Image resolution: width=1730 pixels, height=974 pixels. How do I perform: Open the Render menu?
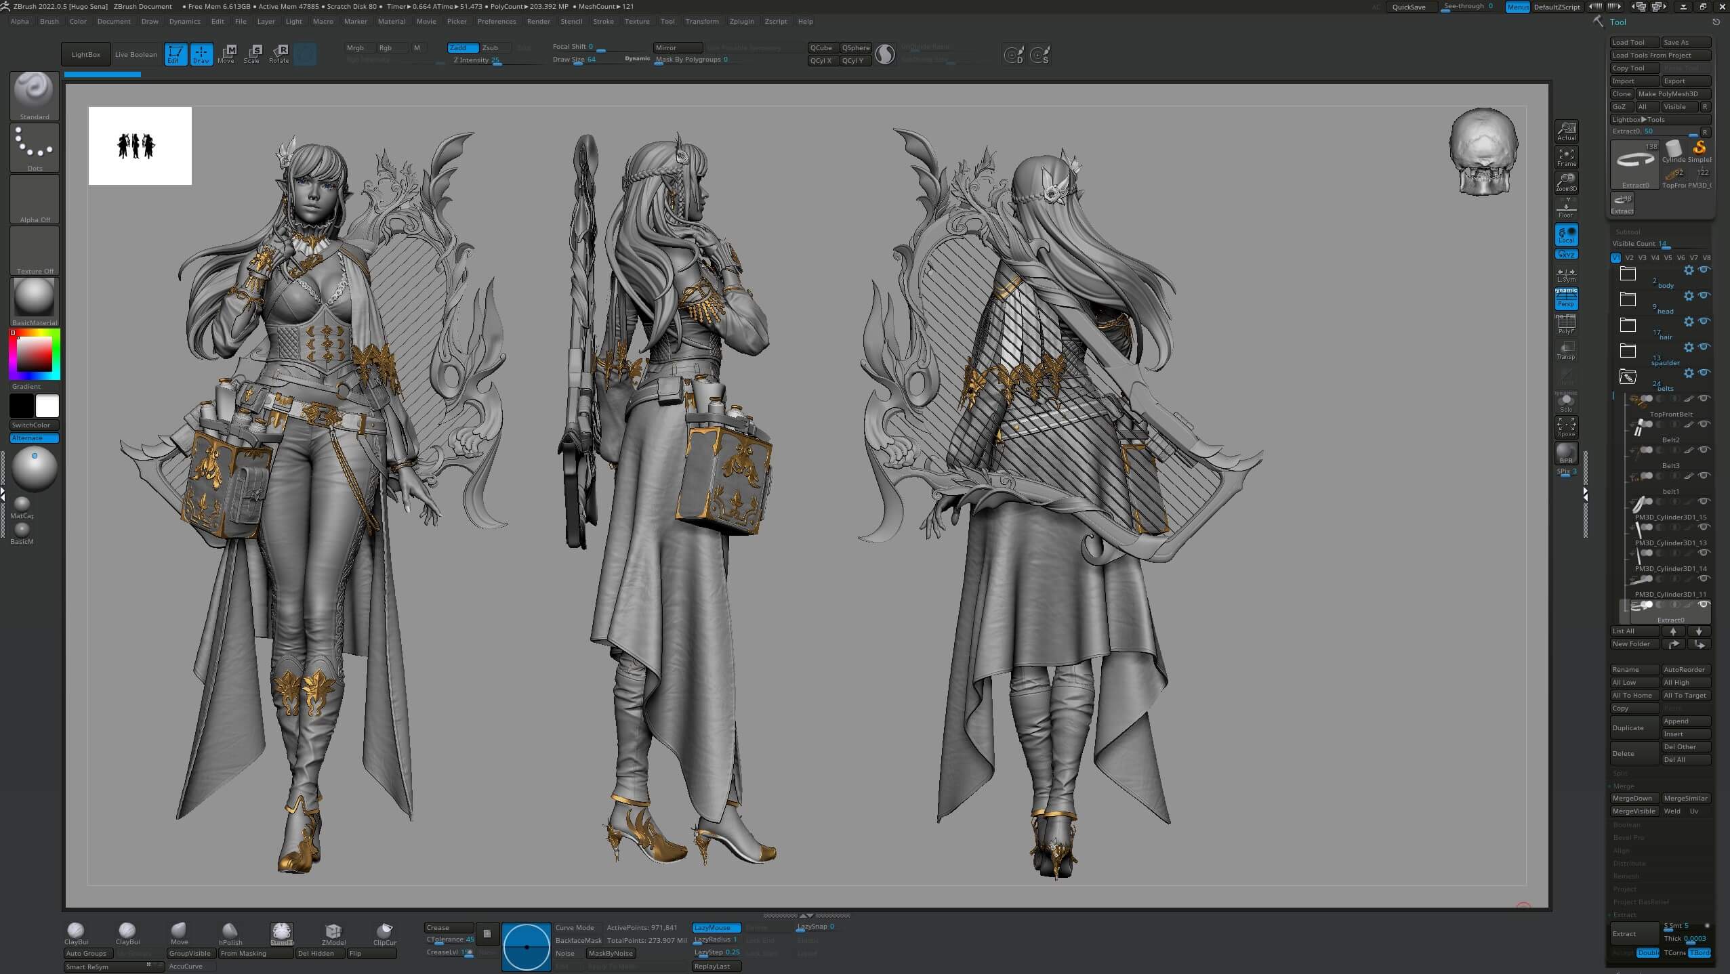coord(539,22)
